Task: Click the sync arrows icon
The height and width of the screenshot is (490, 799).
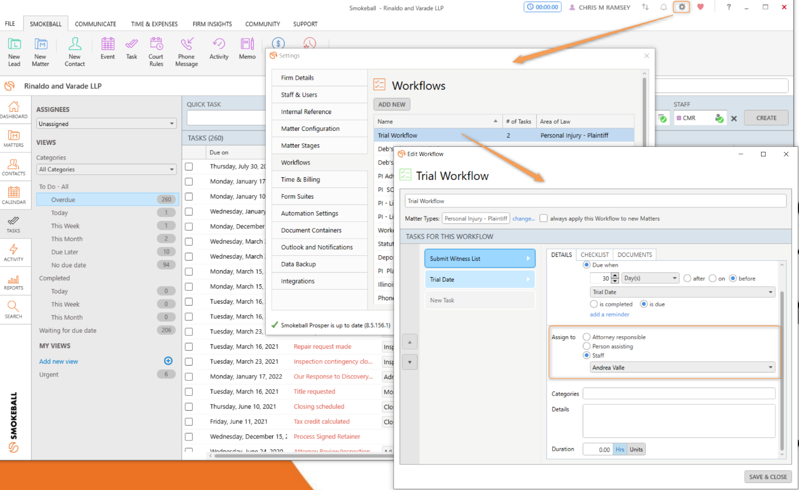Action: coord(645,7)
